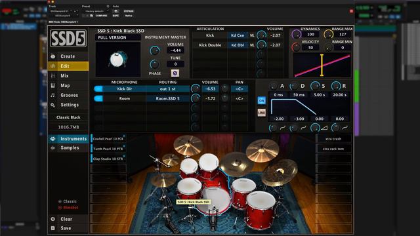Click the ML icon beside Kd Cen

(252, 35)
